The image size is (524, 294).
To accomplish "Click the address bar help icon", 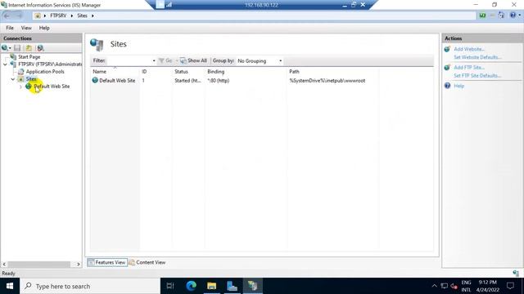I will 513,16.
